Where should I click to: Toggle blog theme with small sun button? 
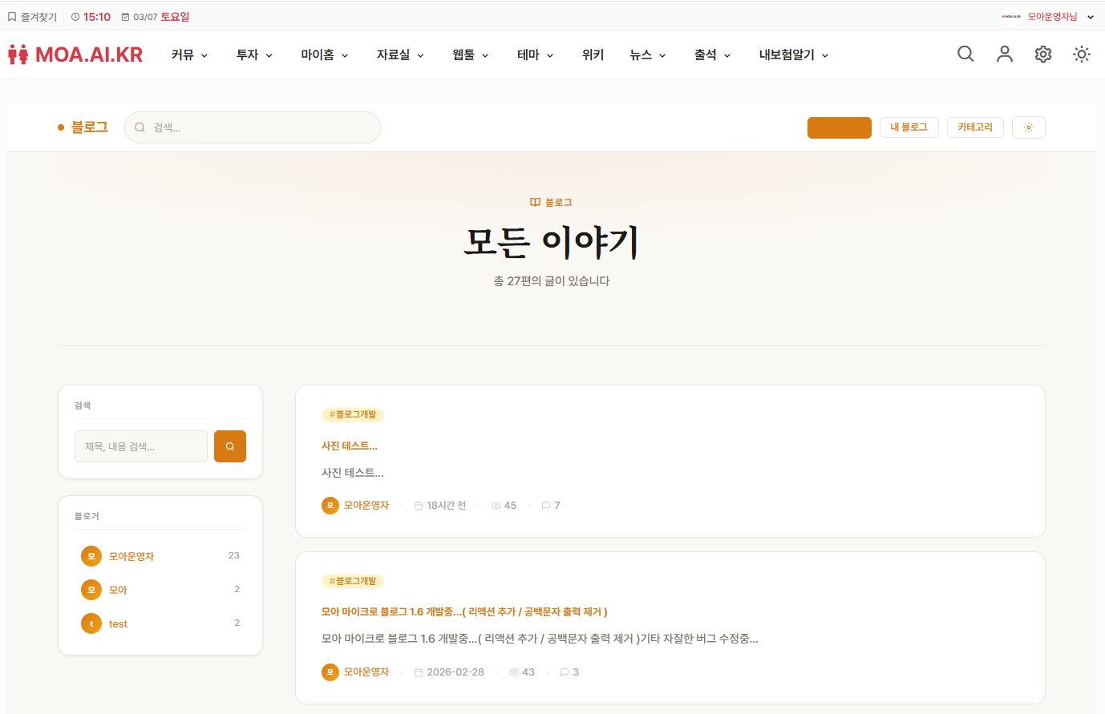click(1028, 127)
